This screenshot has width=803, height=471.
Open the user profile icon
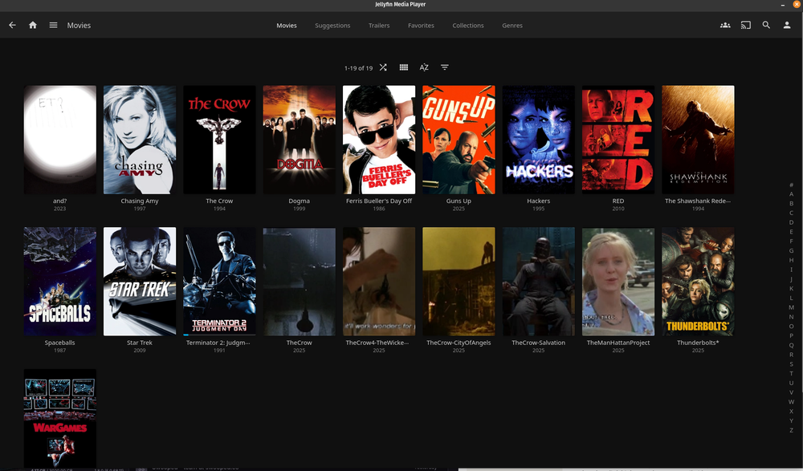coord(787,25)
